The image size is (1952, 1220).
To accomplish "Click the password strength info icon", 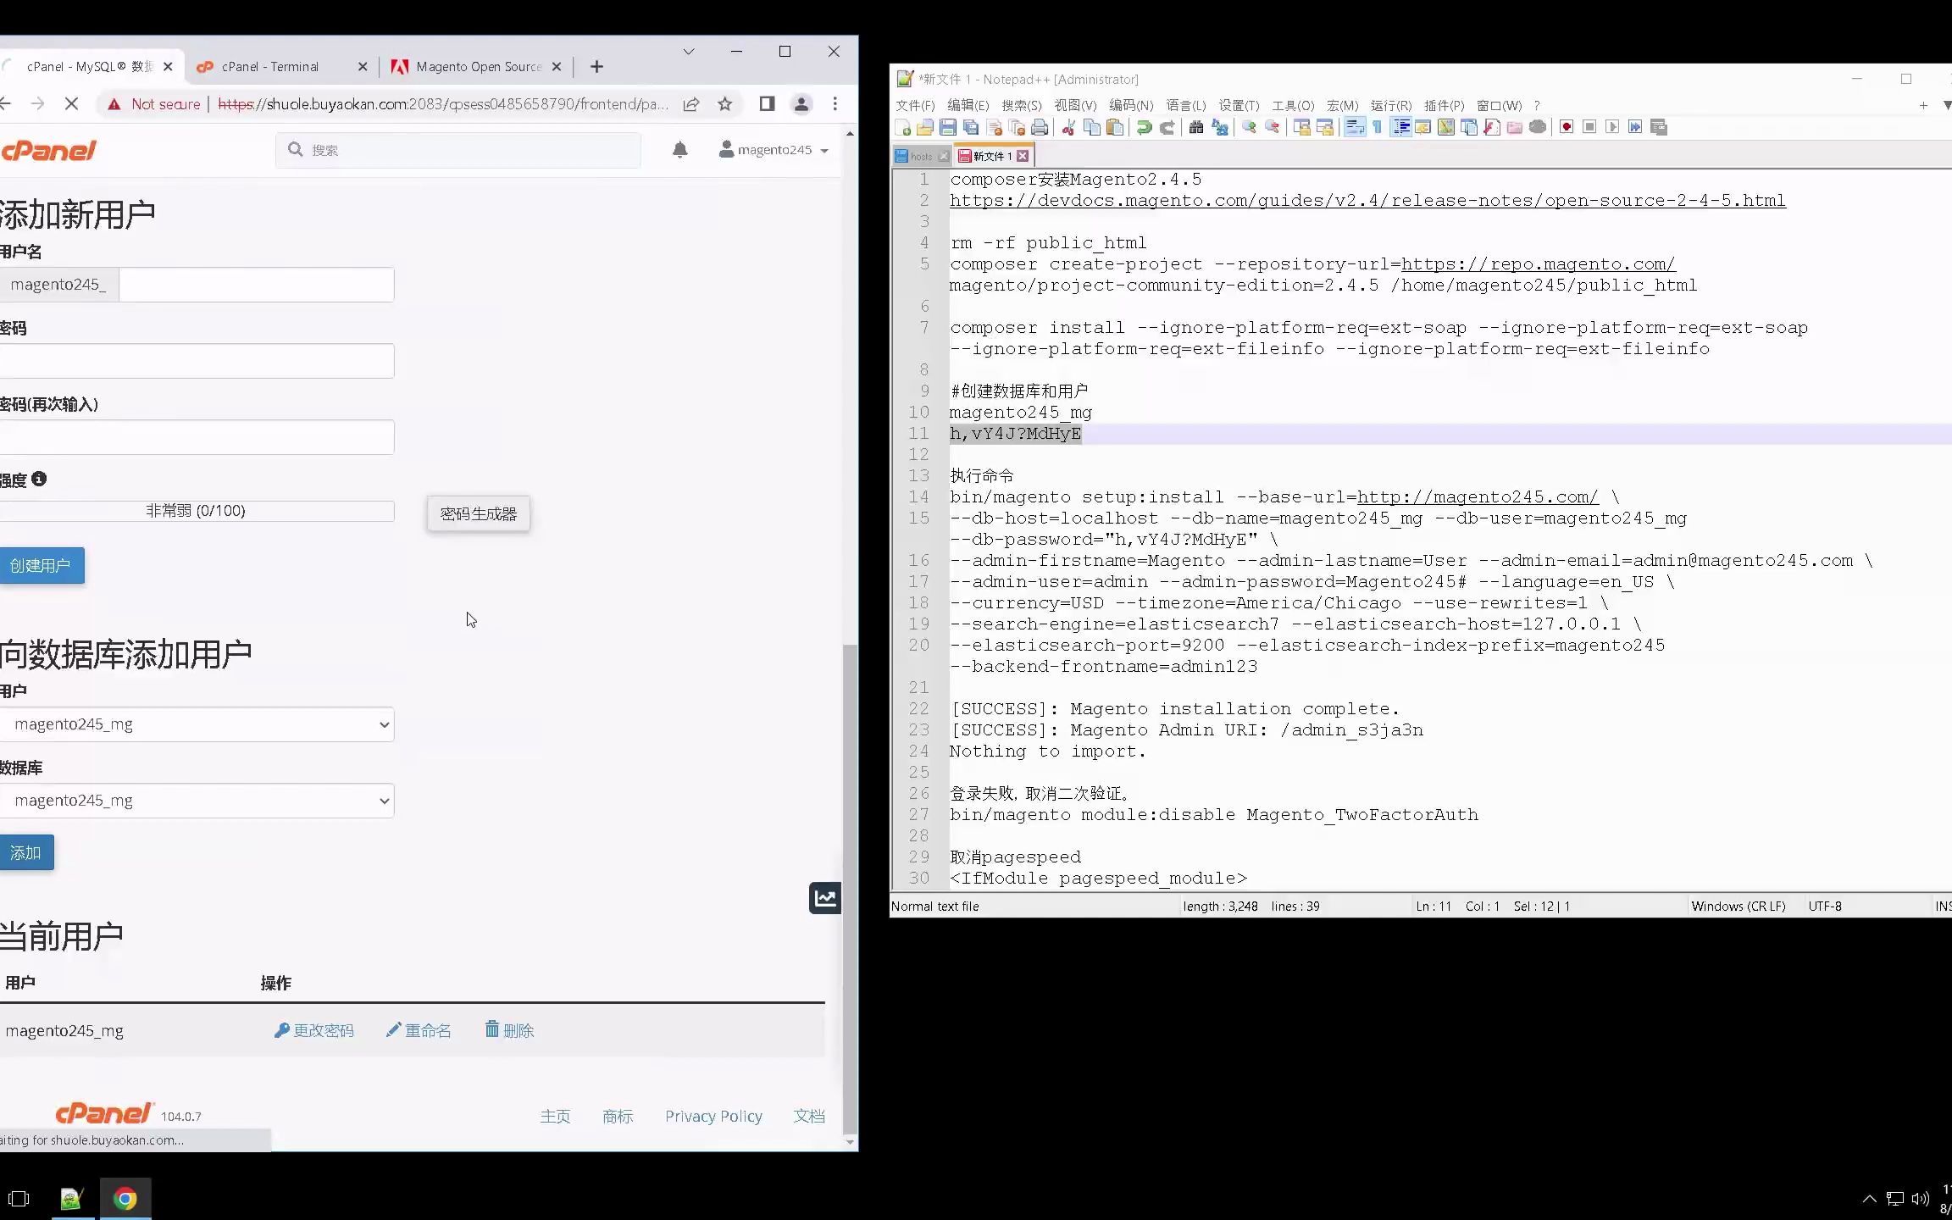I will point(39,479).
